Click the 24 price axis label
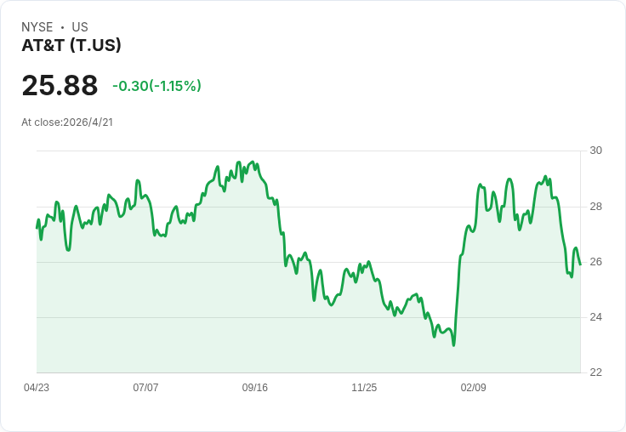Screen dimensions: 626x432 coord(596,317)
